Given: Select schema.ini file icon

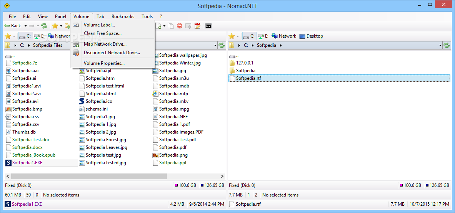Looking at the screenshot, I should pyautogui.click(x=82, y=109).
